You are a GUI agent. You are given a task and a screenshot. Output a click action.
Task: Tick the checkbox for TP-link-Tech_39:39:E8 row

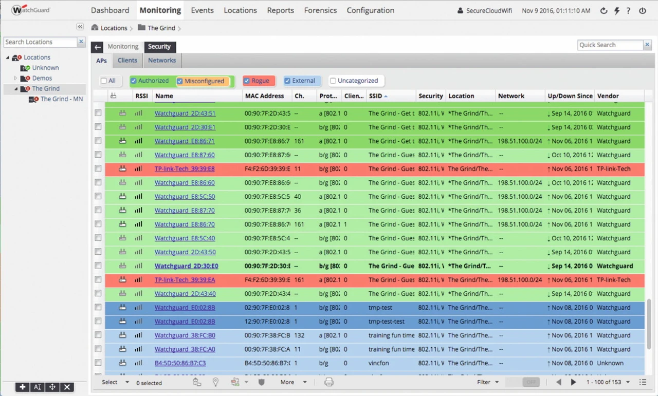click(98, 168)
